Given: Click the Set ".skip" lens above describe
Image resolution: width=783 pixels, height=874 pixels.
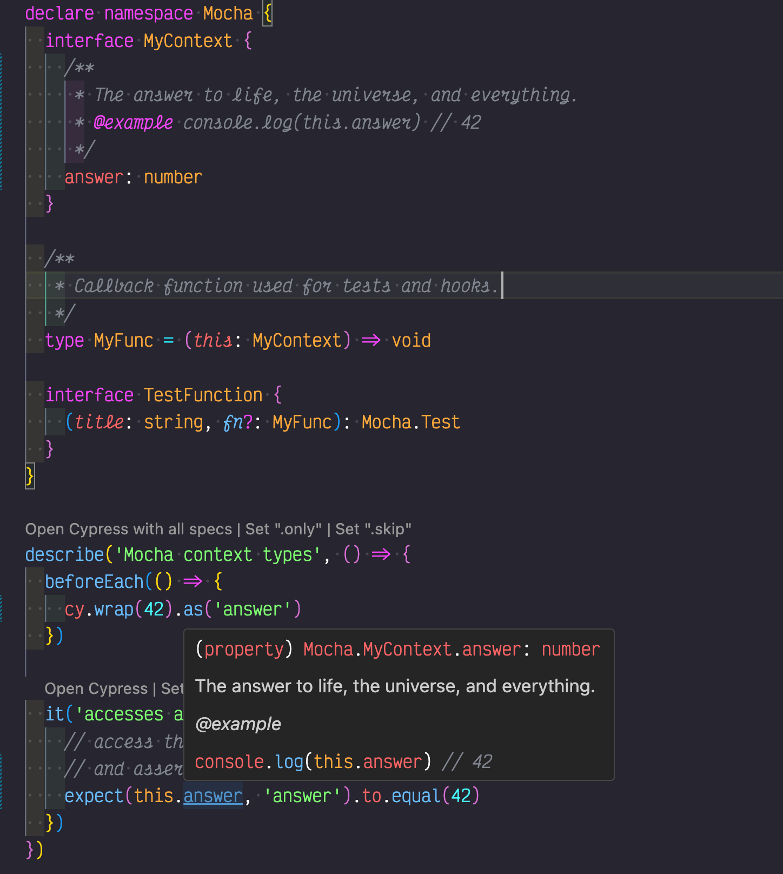Looking at the screenshot, I should (373, 529).
